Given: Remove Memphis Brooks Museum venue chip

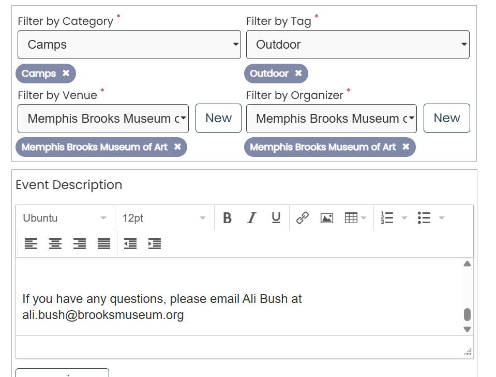Looking at the screenshot, I should click(177, 147).
